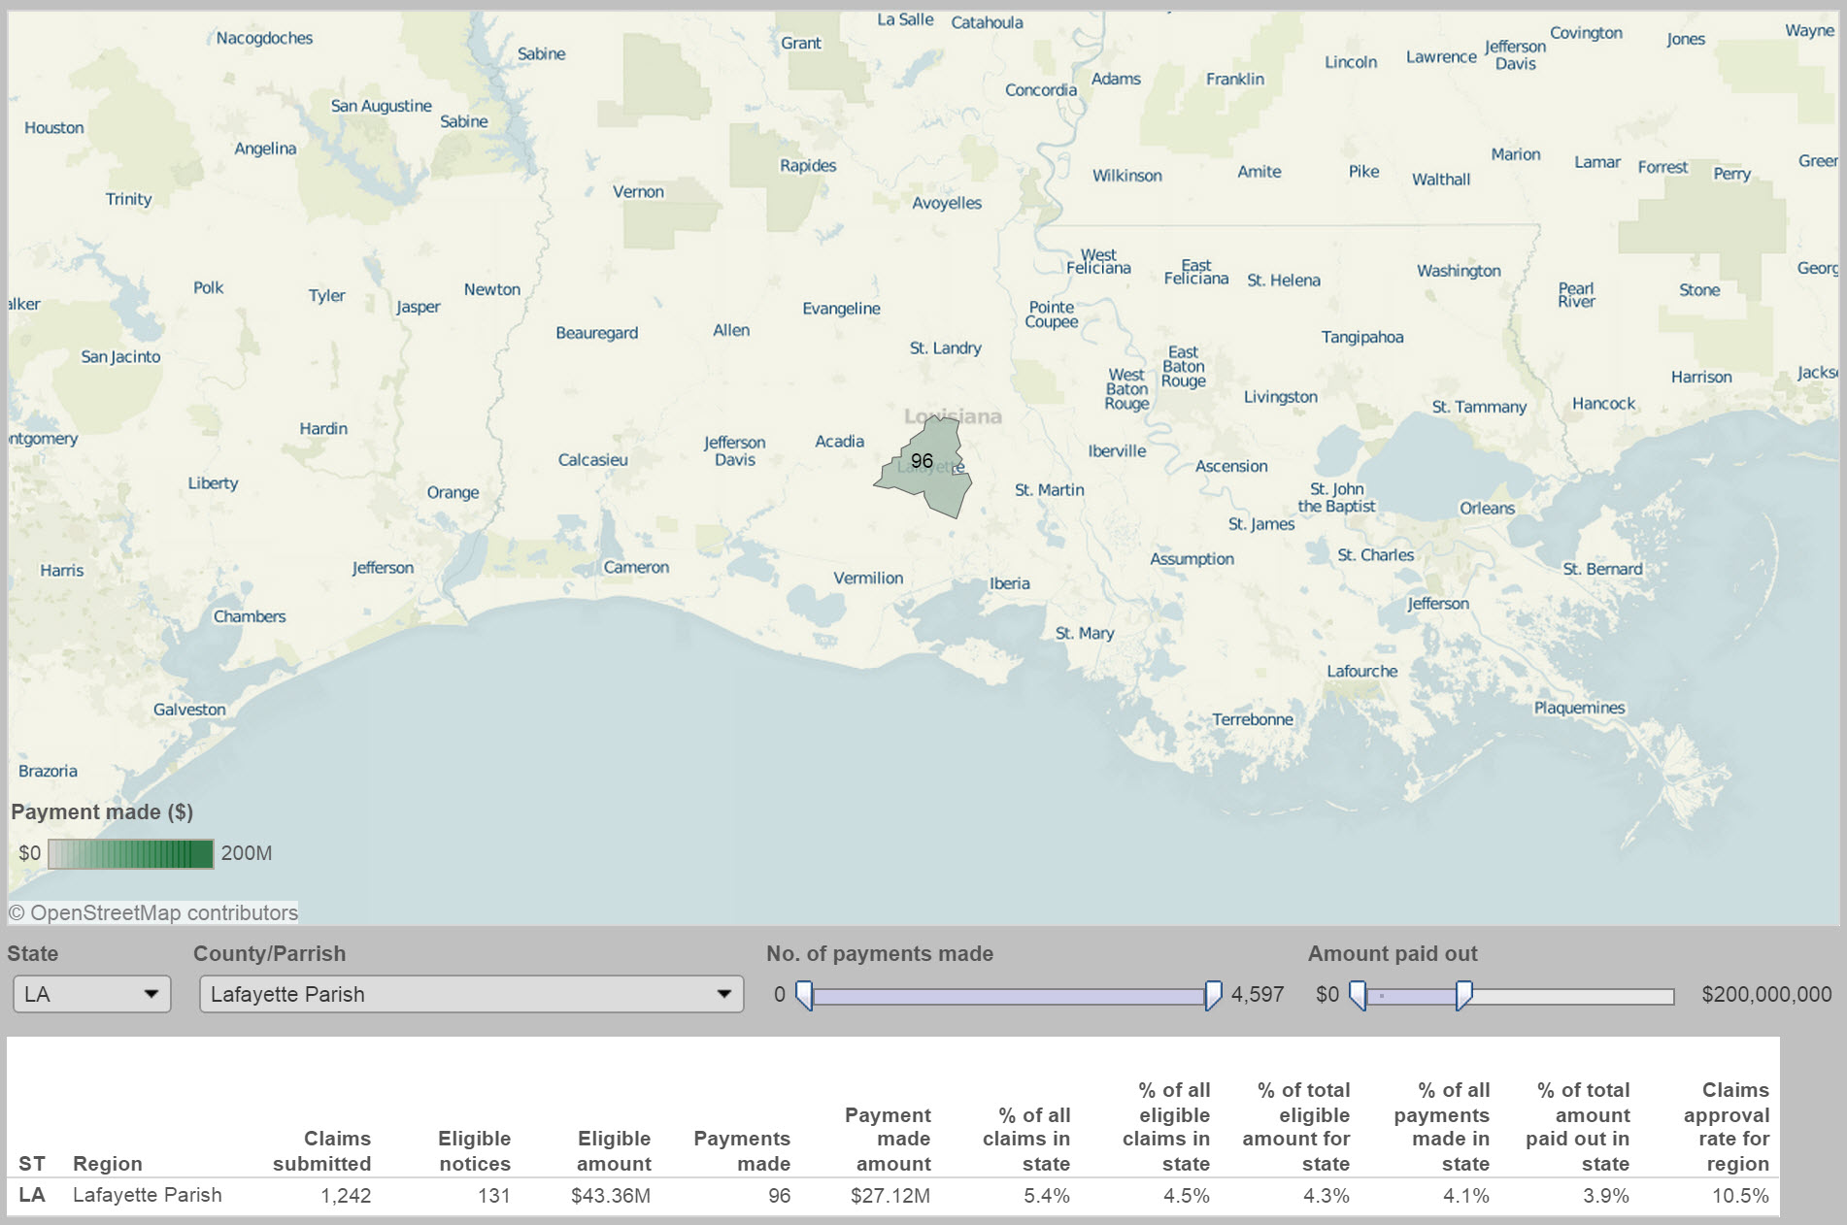Click the Eligible amount column header
This screenshot has height=1225, width=1847.
pos(614,1150)
